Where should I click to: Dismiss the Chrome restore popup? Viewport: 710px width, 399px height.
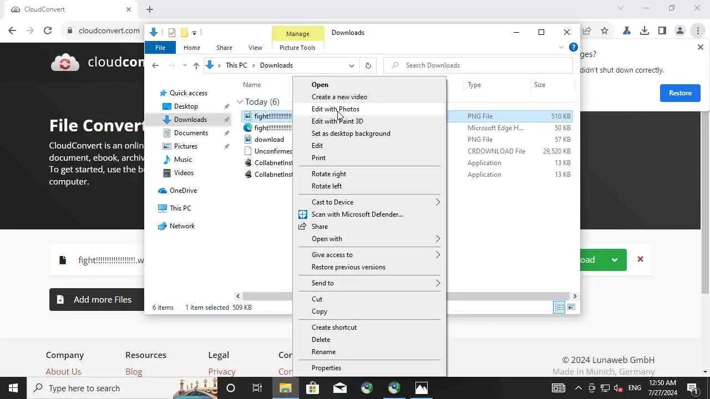700,48
